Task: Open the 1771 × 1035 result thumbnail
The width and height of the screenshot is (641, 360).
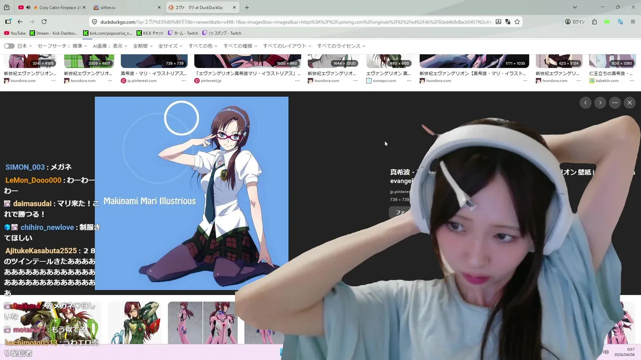Action: click(474, 61)
